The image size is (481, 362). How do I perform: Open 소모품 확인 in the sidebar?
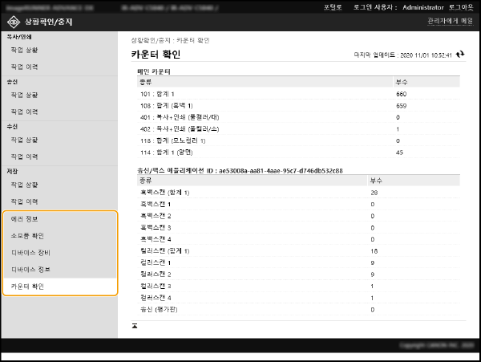pyautogui.click(x=27, y=236)
